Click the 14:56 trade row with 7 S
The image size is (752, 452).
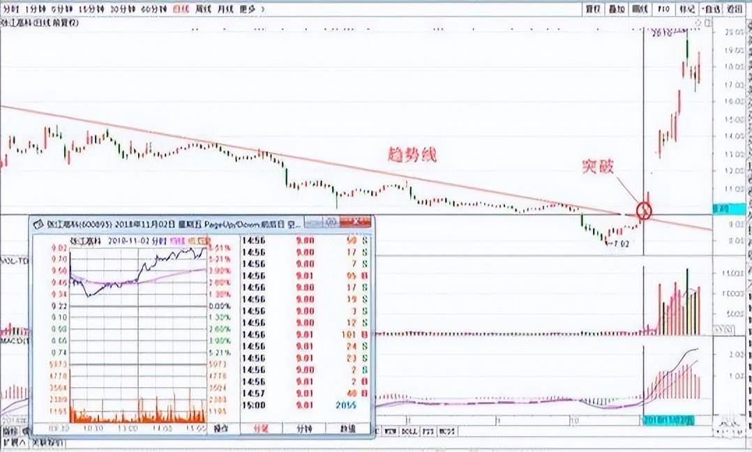click(x=305, y=264)
